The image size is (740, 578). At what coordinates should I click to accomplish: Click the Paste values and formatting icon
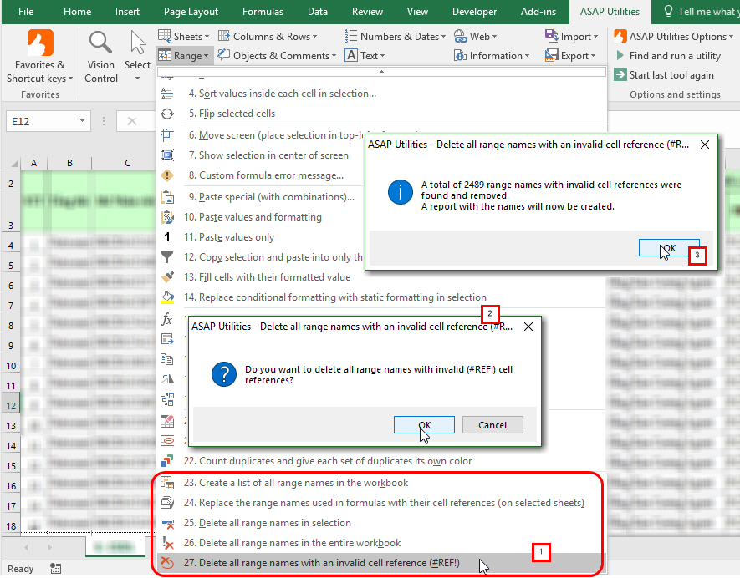[167, 217]
